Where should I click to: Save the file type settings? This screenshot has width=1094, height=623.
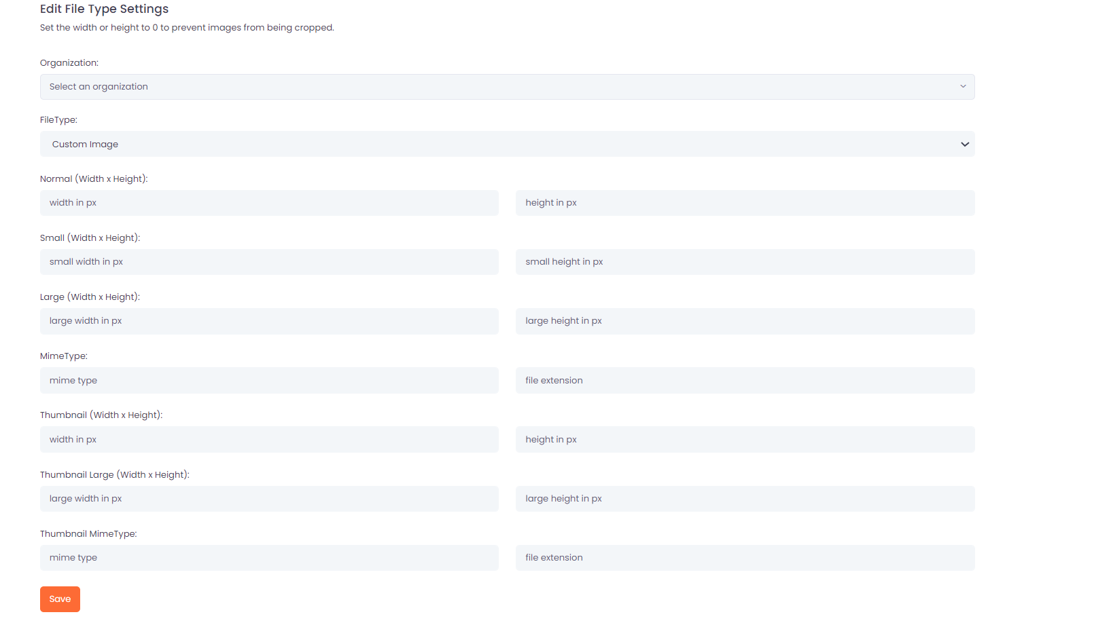point(60,599)
